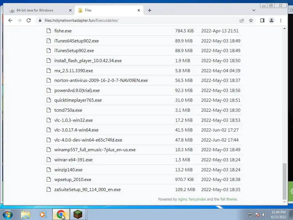Click the browser forward arrow
The image size is (293, 220).
coord(19,20)
